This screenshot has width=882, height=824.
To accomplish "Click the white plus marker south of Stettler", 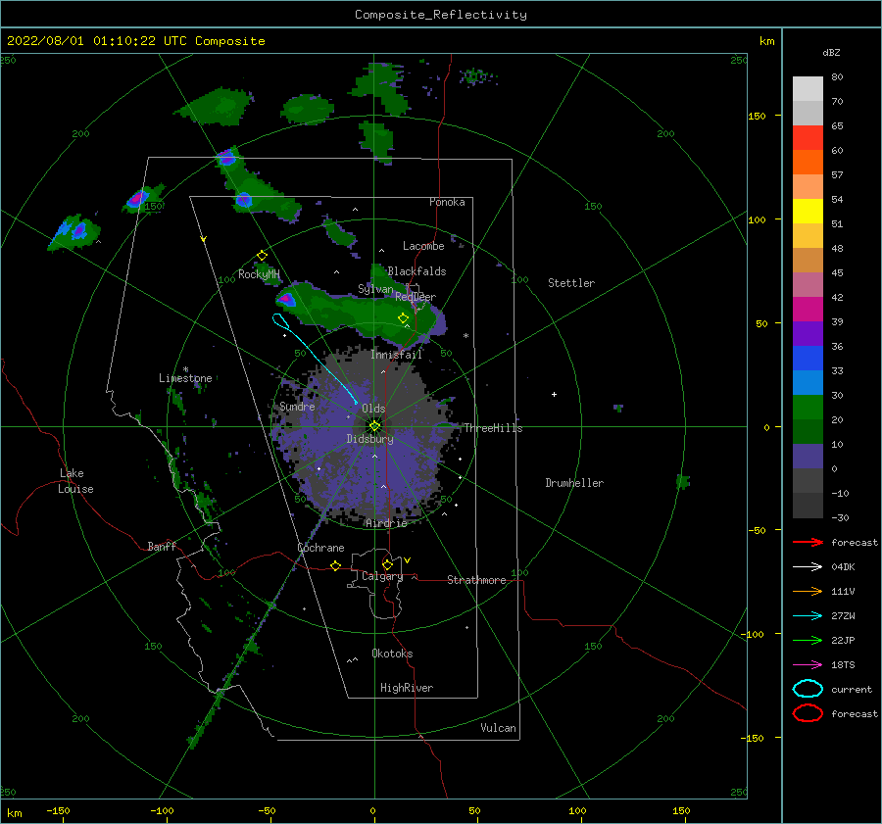I will pyautogui.click(x=554, y=394).
